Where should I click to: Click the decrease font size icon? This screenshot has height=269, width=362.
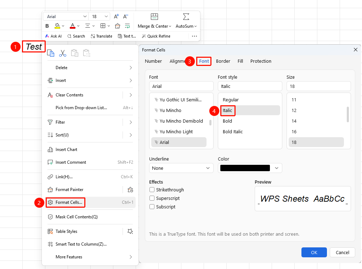tap(126, 16)
